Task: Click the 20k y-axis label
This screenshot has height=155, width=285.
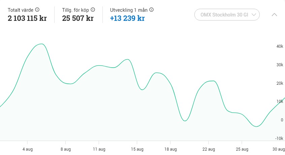Action: click(x=280, y=83)
